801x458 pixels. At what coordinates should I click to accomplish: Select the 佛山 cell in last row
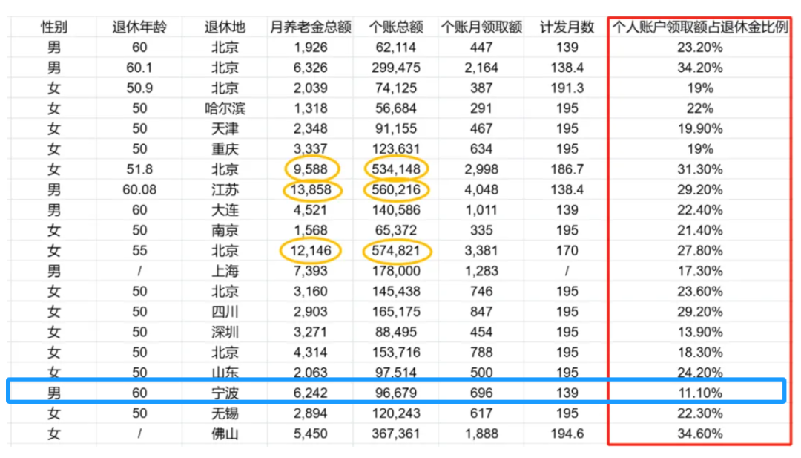225,434
